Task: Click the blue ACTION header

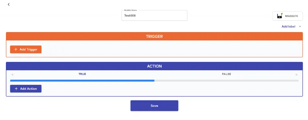Action: pyautogui.click(x=154, y=66)
